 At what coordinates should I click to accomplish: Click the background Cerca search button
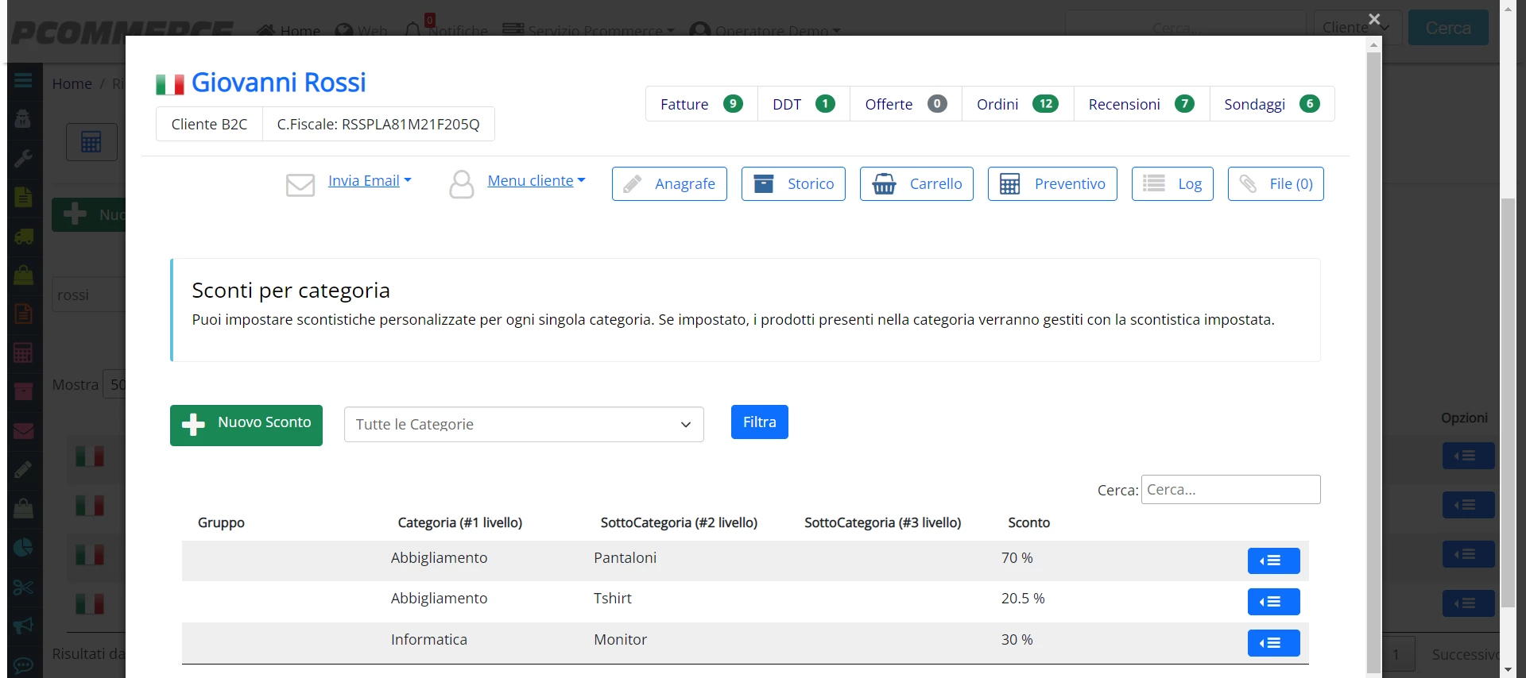click(1448, 28)
